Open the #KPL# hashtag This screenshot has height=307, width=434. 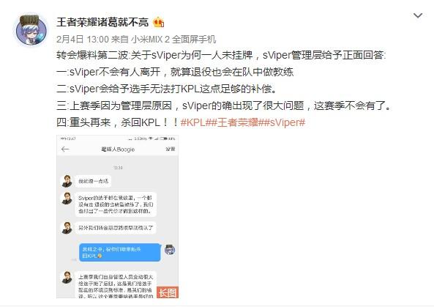tap(195, 122)
